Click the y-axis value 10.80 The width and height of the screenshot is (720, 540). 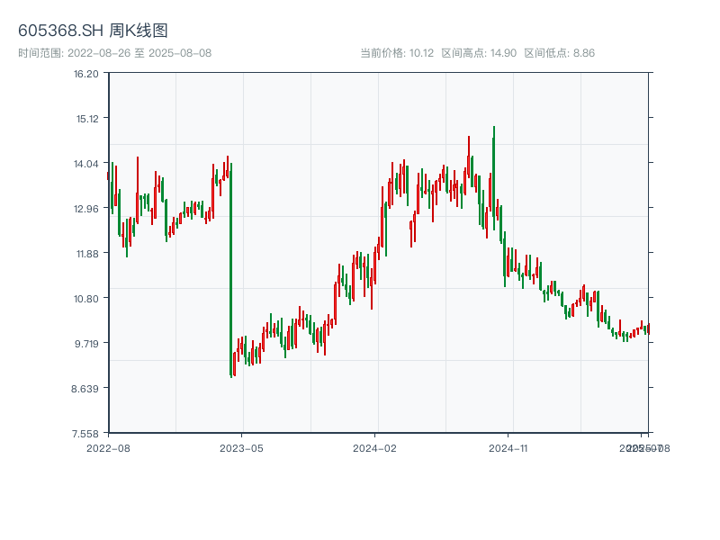(x=85, y=299)
